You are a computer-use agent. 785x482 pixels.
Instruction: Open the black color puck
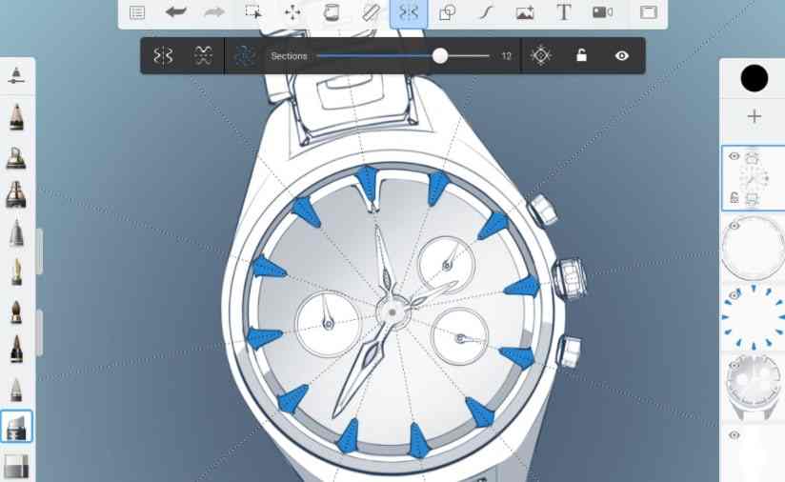point(754,78)
